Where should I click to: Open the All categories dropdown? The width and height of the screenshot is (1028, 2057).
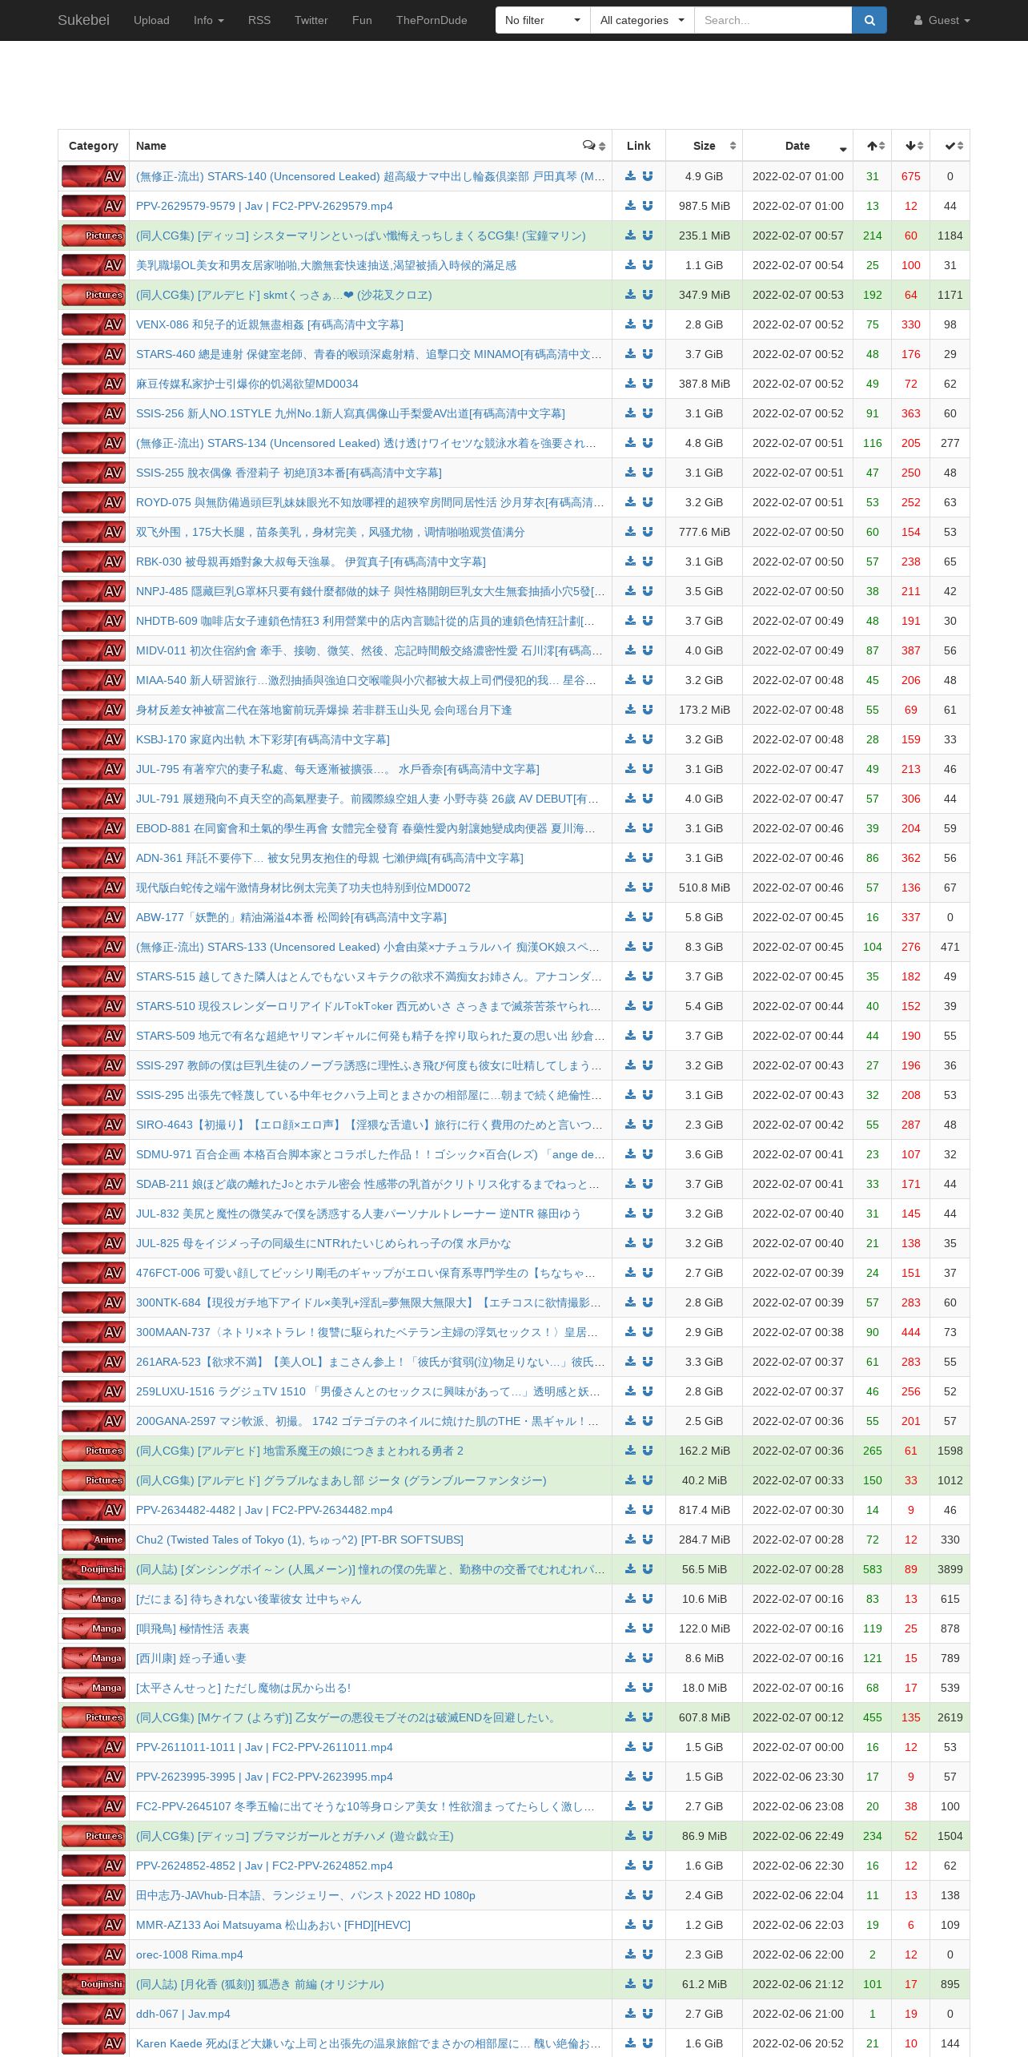642,20
